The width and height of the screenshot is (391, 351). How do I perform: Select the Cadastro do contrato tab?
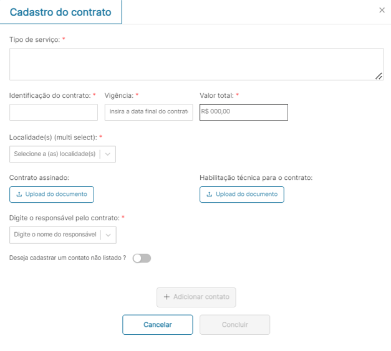[60, 12]
